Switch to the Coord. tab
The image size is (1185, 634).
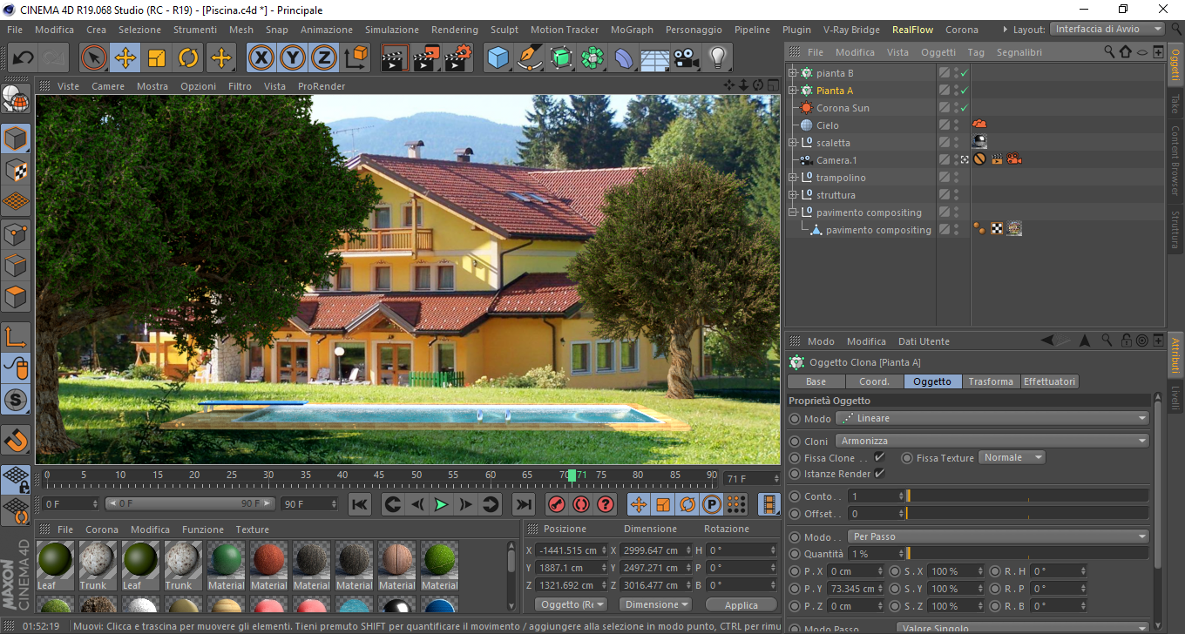point(874,381)
